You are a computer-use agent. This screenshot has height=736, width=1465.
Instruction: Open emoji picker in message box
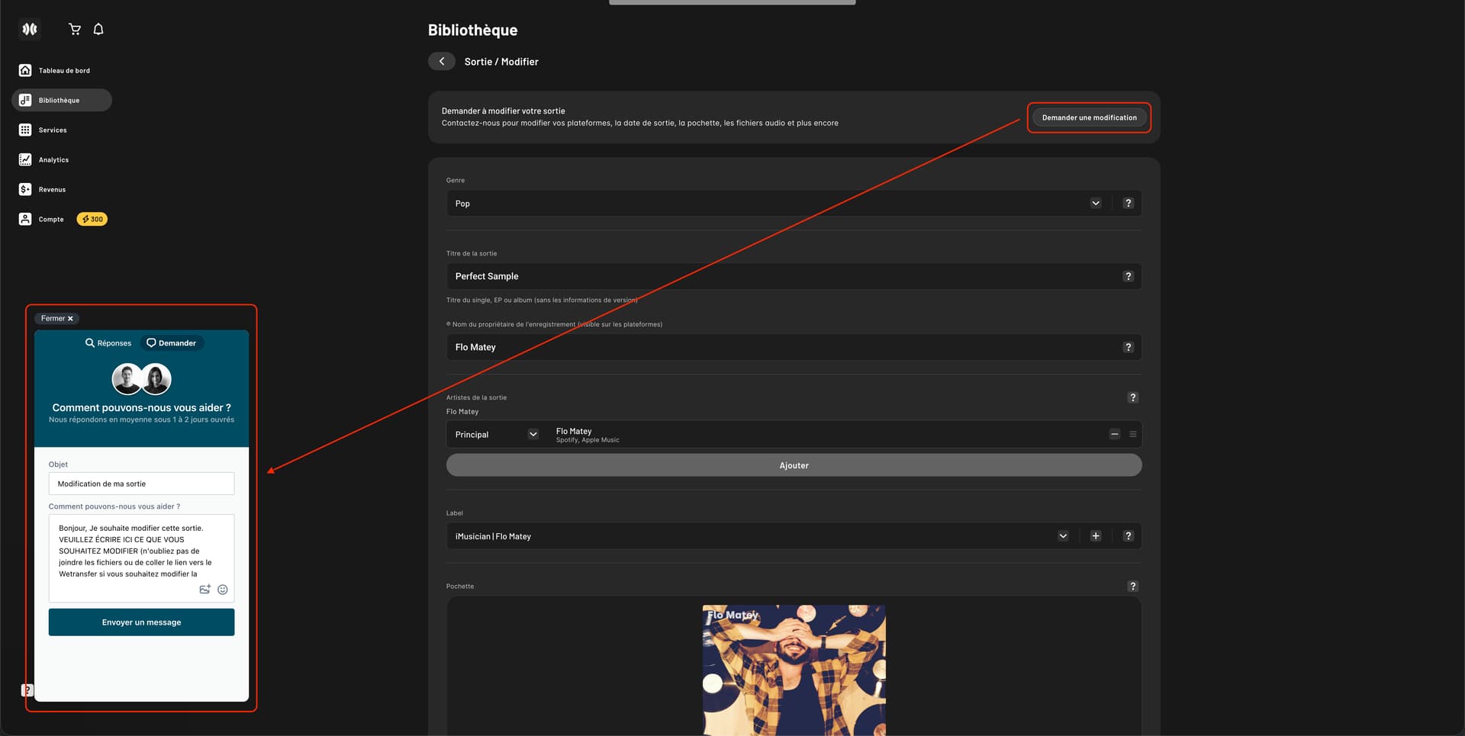click(223, 590)
